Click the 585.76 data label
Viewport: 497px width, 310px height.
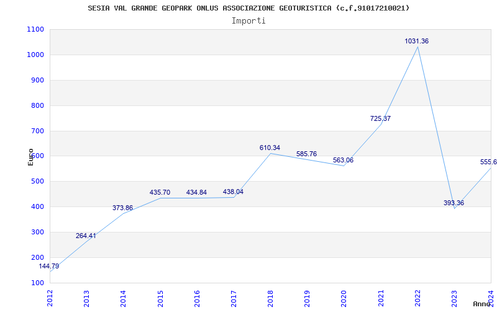306,154
